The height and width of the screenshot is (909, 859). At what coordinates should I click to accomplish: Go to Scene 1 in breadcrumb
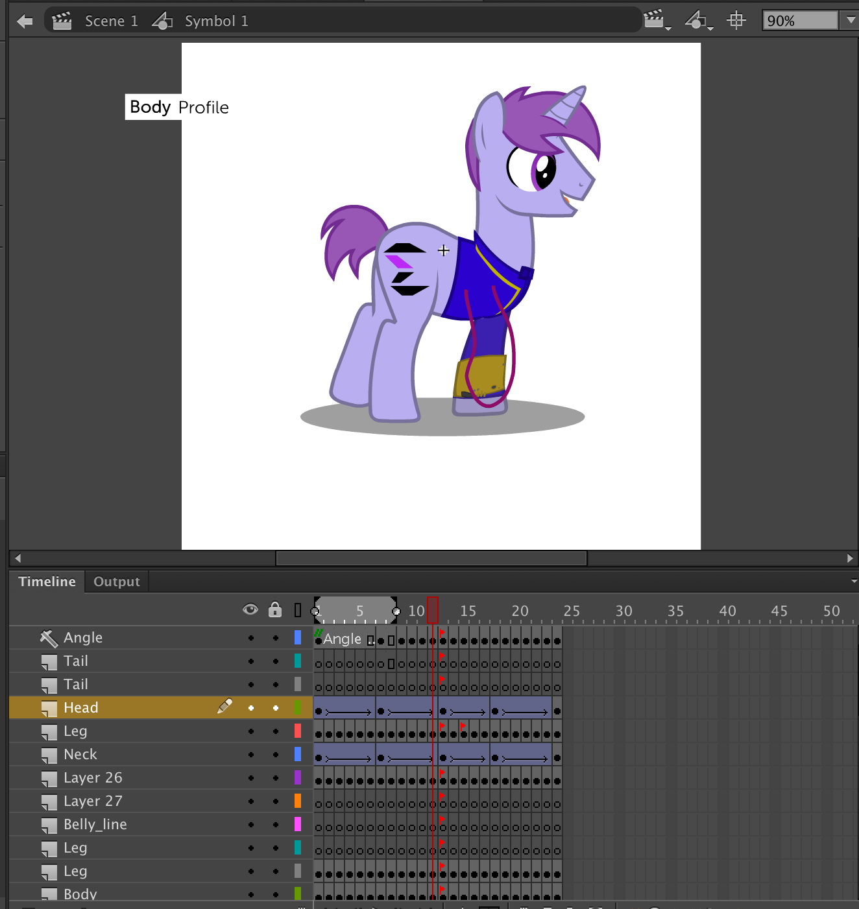tap(111, 21)
